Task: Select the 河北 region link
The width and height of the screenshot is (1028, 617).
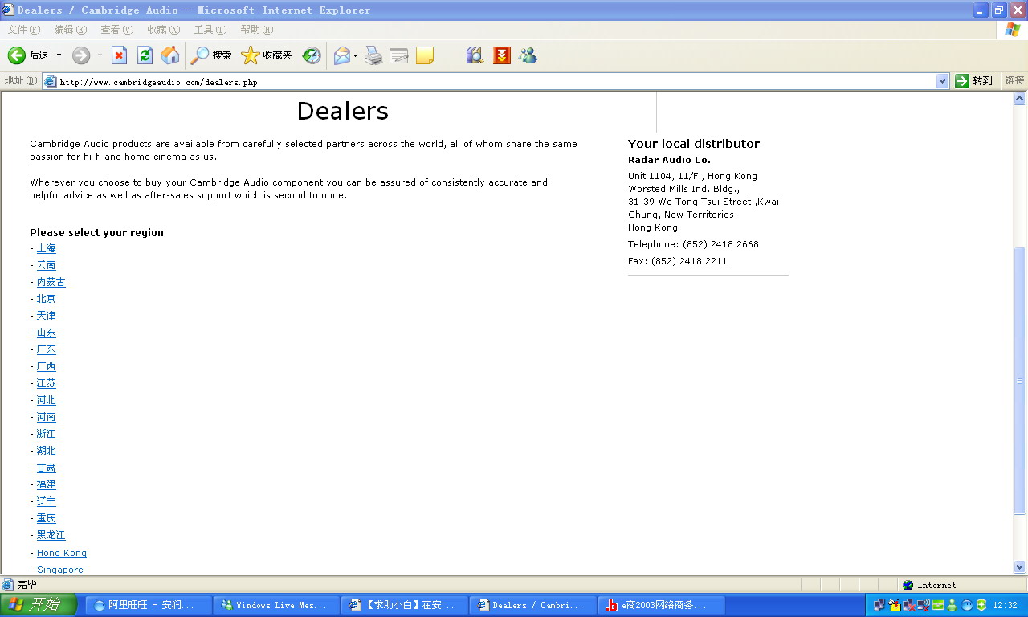Action: coord(47,400)
